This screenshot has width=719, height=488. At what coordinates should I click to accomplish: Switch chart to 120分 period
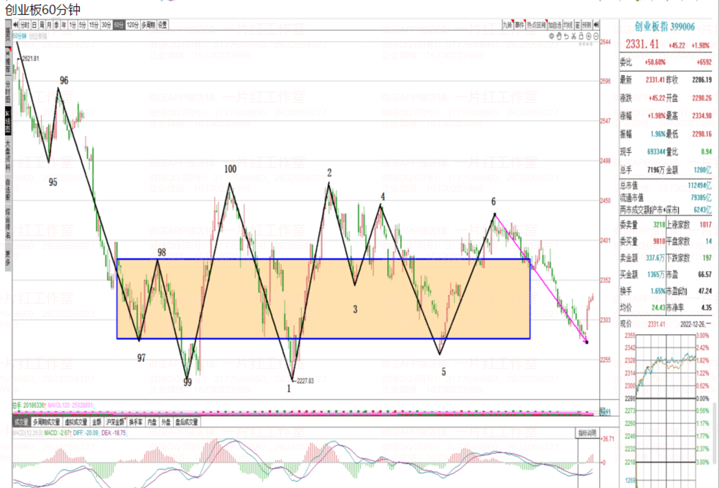(x=133, y=25)
